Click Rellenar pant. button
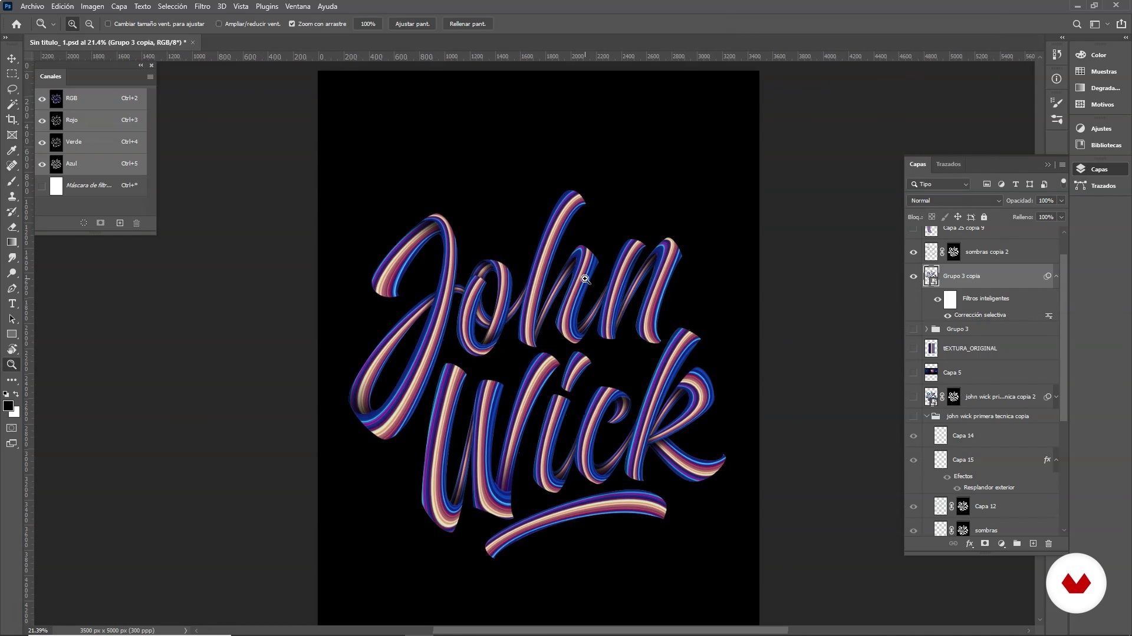The image size is (1132, 636). pyautogui.click(x=468, y=24)
